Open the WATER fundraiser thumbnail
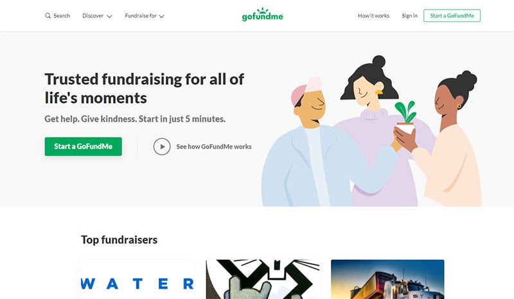514x299 pixels. [x=137, y=279]
